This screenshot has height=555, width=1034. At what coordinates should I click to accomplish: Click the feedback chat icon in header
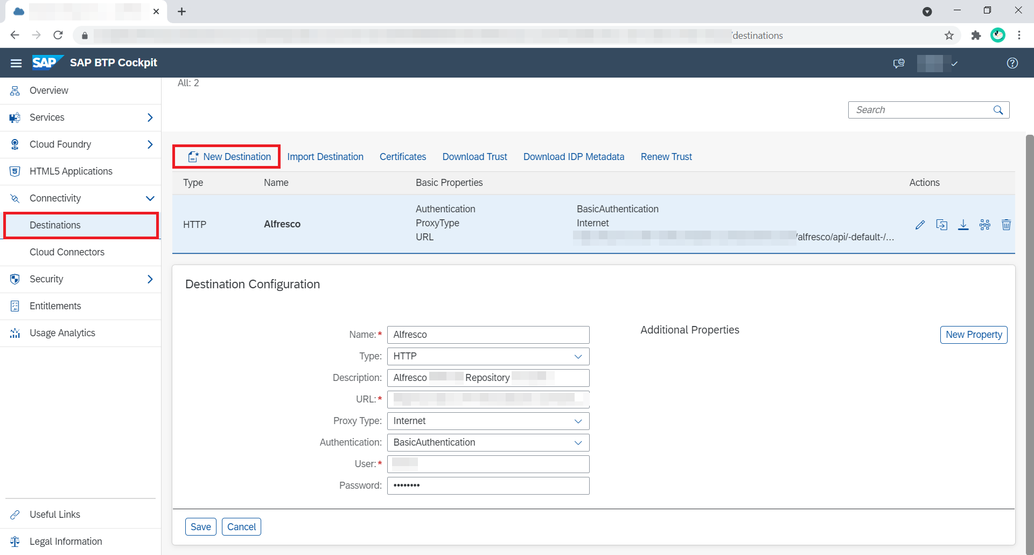pos(898,63)
